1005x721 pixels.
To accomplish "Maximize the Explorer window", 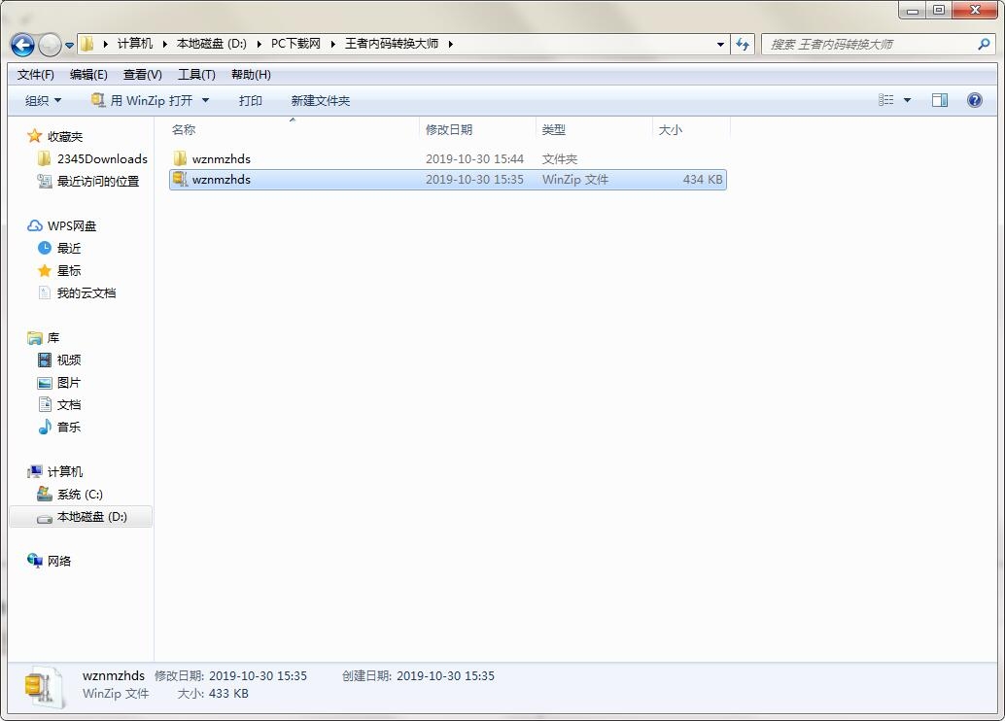I will pyautogui.click(x=939, y=11).
